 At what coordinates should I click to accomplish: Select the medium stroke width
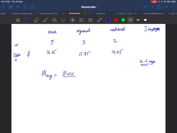pyautogui.click(x=138, y=20)
